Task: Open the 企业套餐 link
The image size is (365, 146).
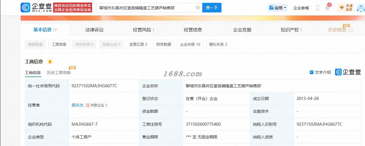Action: pyautogui.click(x=301, y=8)
